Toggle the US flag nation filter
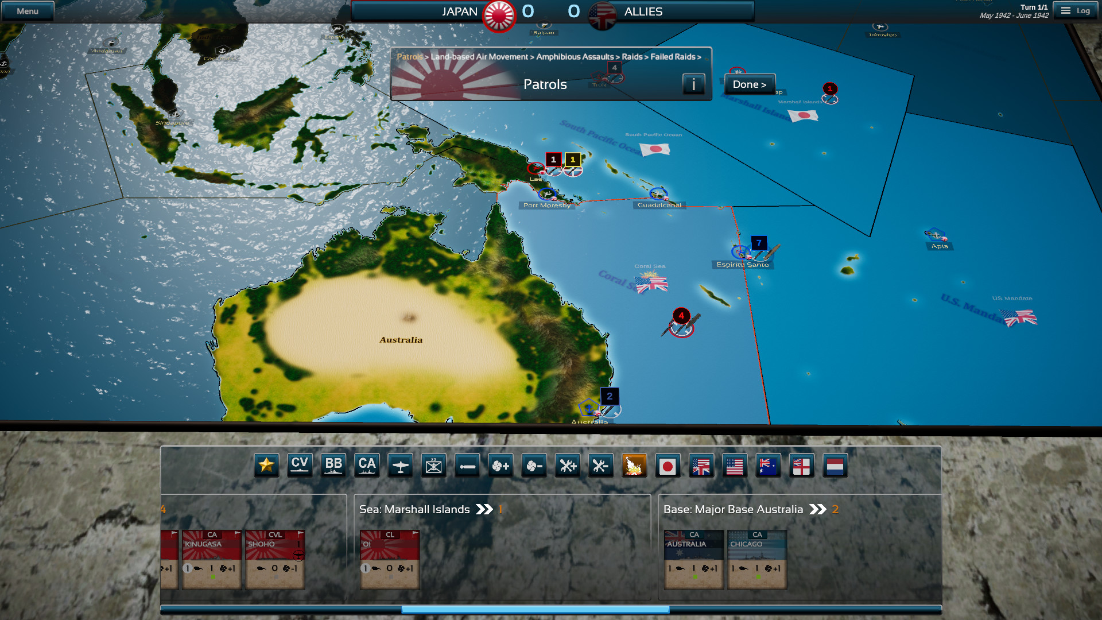1102x620 pixels. 735,466
